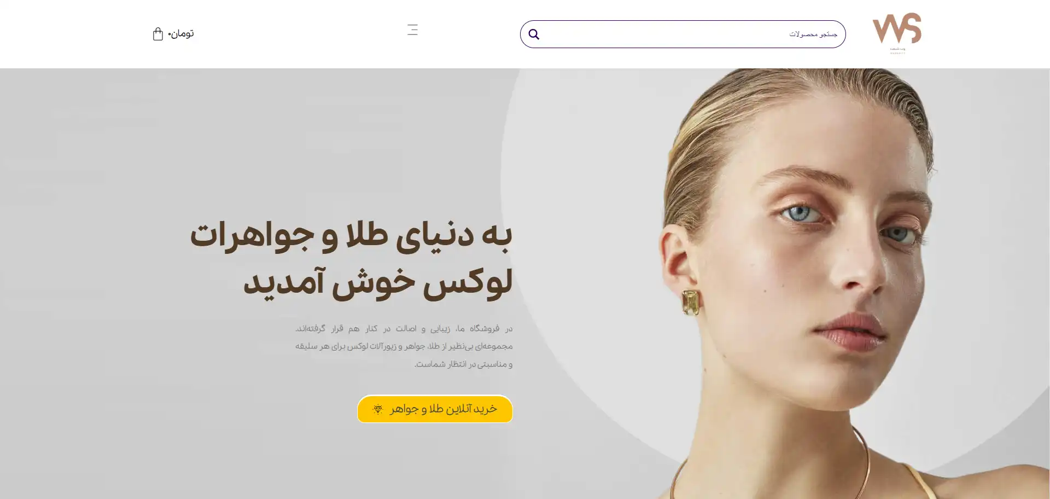Click the empty middle of search bar
1050x499 pixels.
tap(664, 34)
